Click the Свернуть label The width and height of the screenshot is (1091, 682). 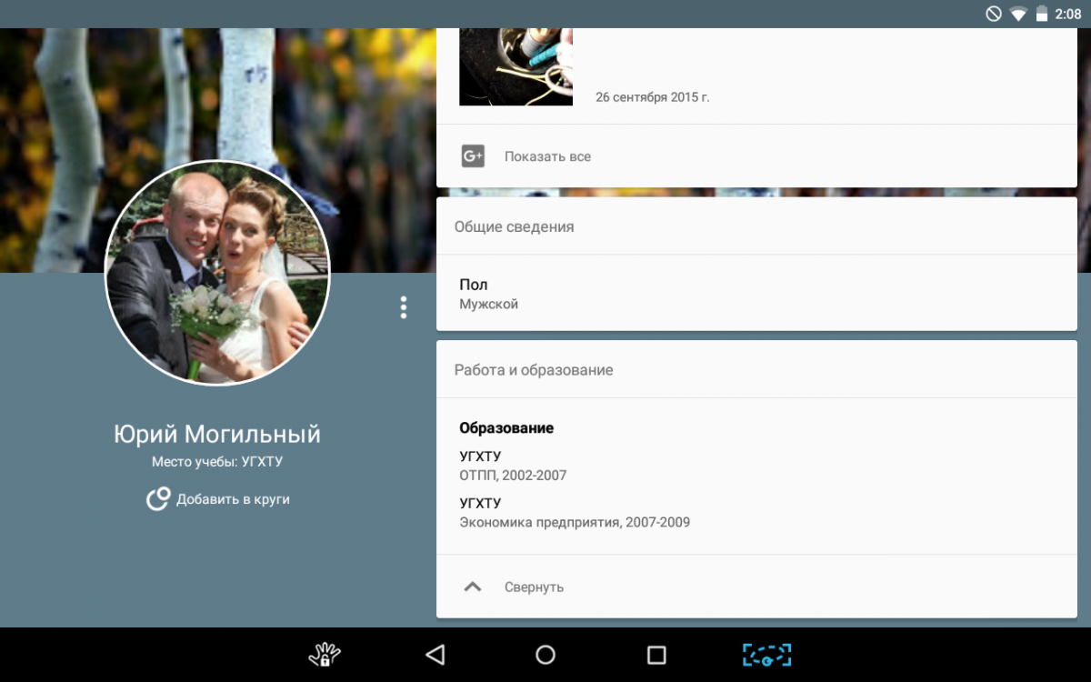tap(534, 587)
